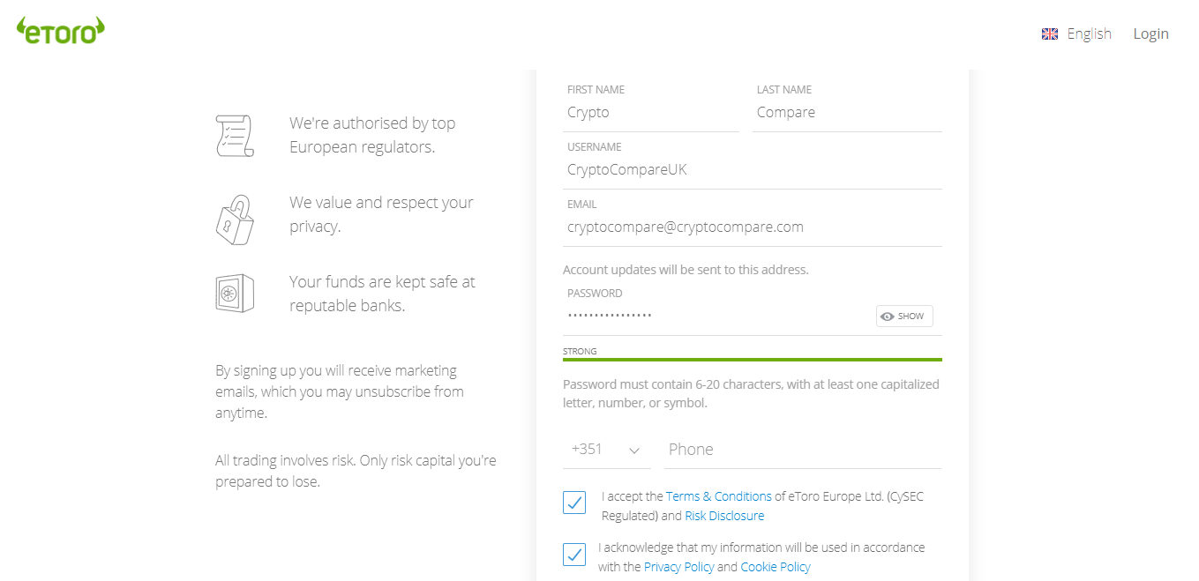The height and width of the screenshot is (581, 1199).
Task: Click the eToro logo
Action: (x=61, y=30)
